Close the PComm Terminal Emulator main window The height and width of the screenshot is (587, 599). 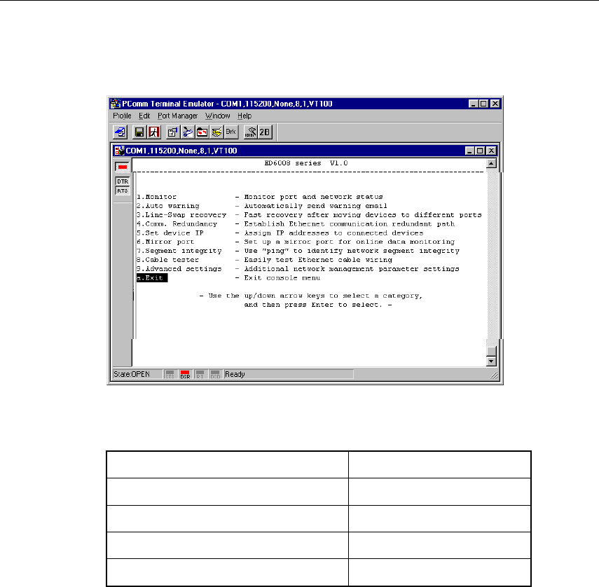pyautogui.click(x=495, y=104)
